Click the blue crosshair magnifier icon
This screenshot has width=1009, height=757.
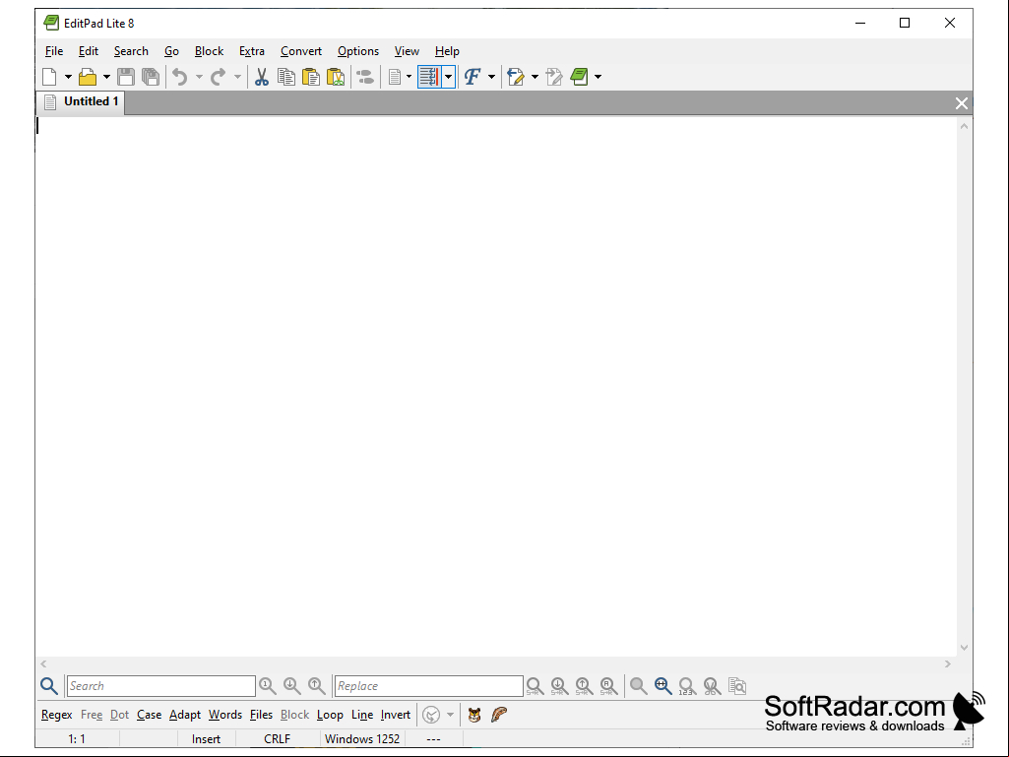pyautogui.click(x=662, y=686)
